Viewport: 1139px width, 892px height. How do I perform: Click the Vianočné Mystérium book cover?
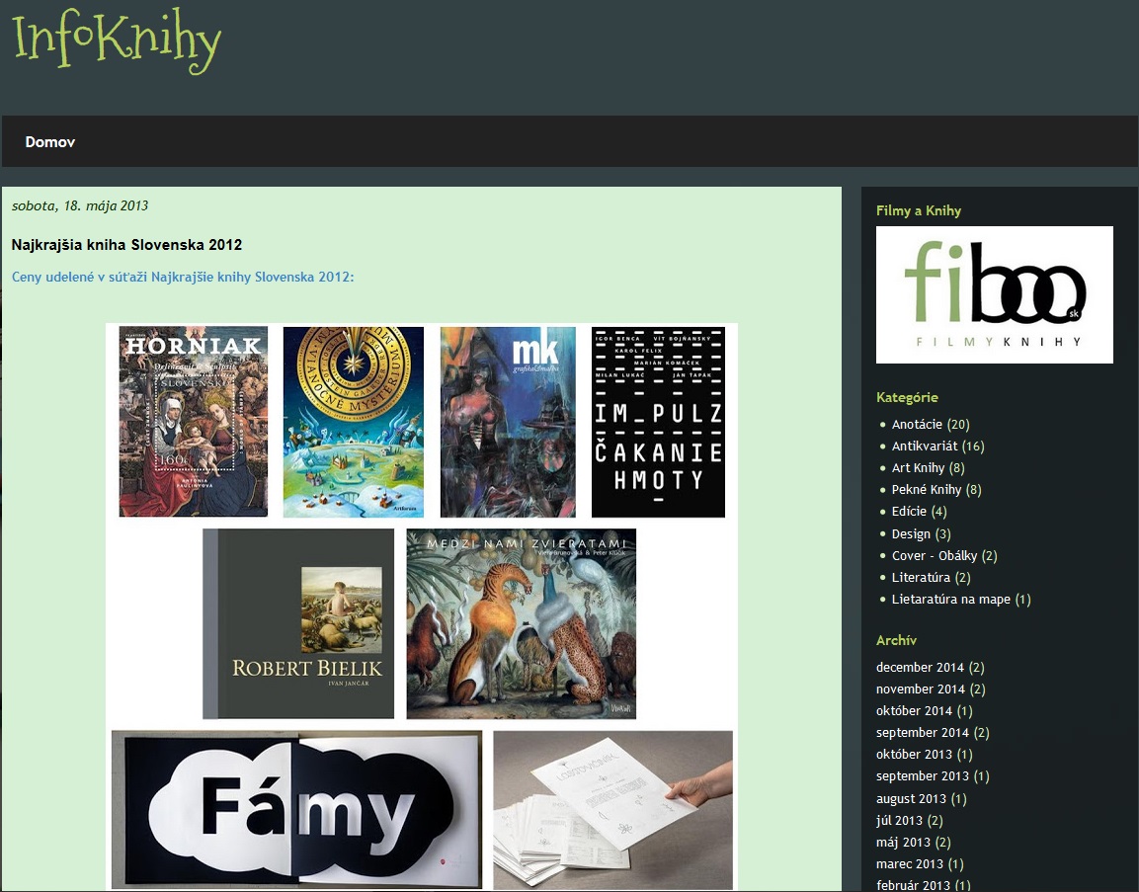[353, 422]
